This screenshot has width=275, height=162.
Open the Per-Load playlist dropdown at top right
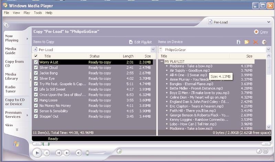[268, 22]
